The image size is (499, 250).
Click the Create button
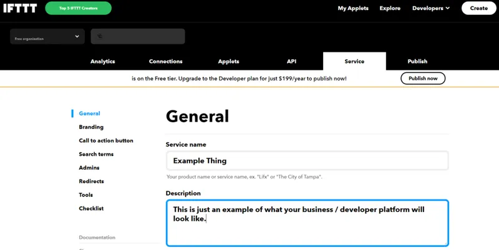[478, 8]
